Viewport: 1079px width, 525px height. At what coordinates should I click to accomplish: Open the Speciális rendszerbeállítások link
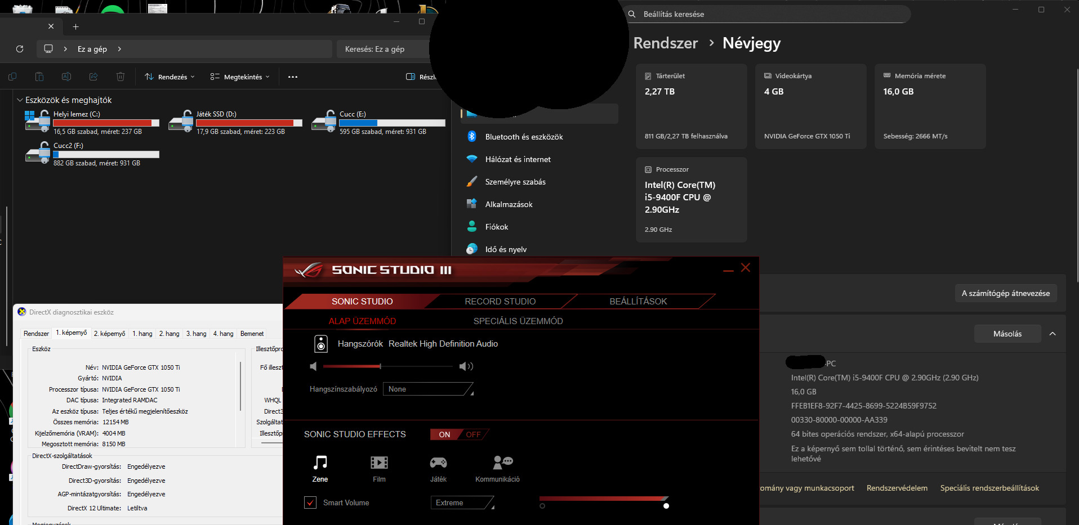(989, 488)
